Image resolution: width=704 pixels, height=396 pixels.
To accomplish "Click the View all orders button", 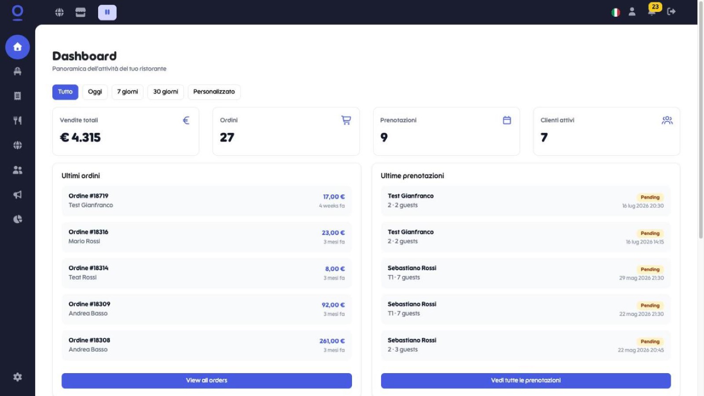I will (207, 381).
